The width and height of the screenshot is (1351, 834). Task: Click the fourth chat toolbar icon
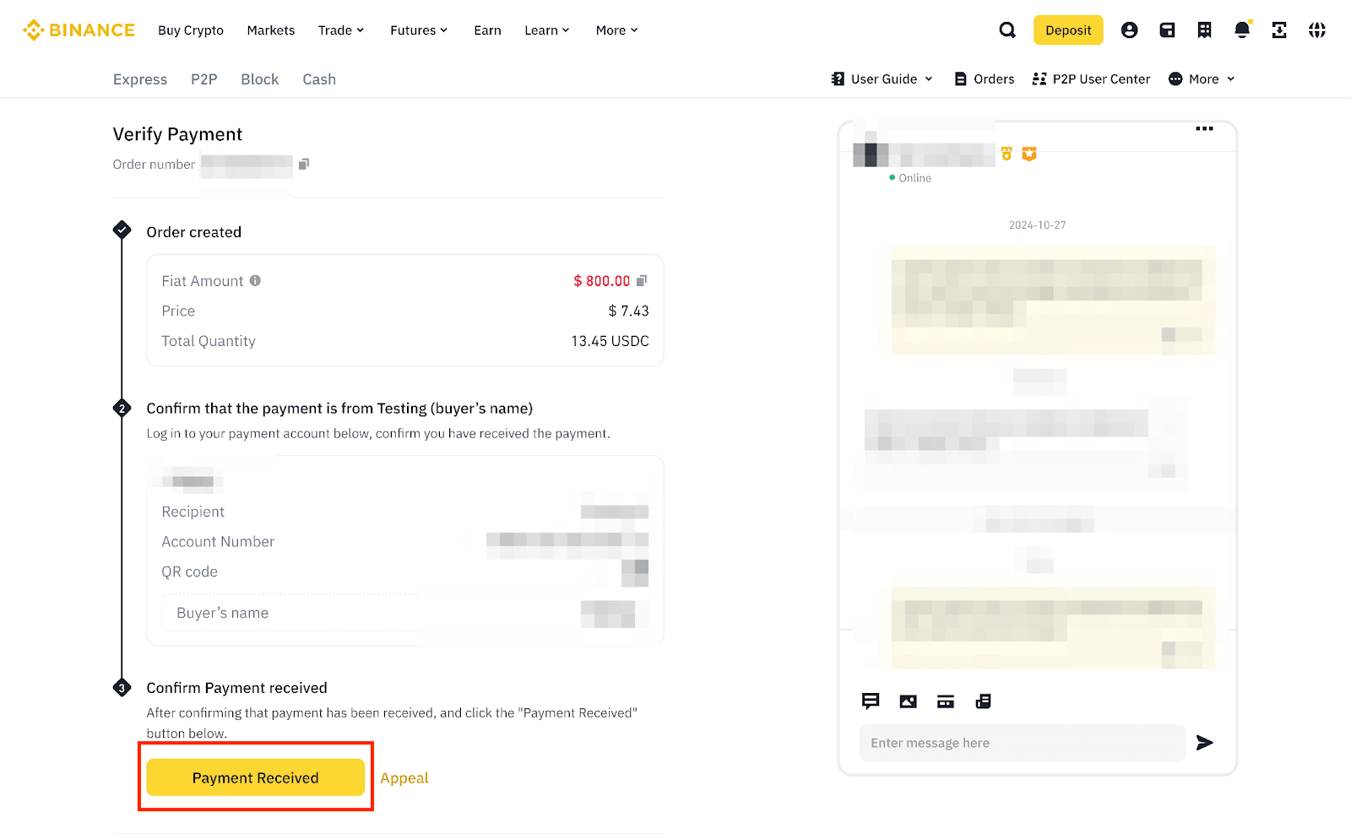point(983,701)
